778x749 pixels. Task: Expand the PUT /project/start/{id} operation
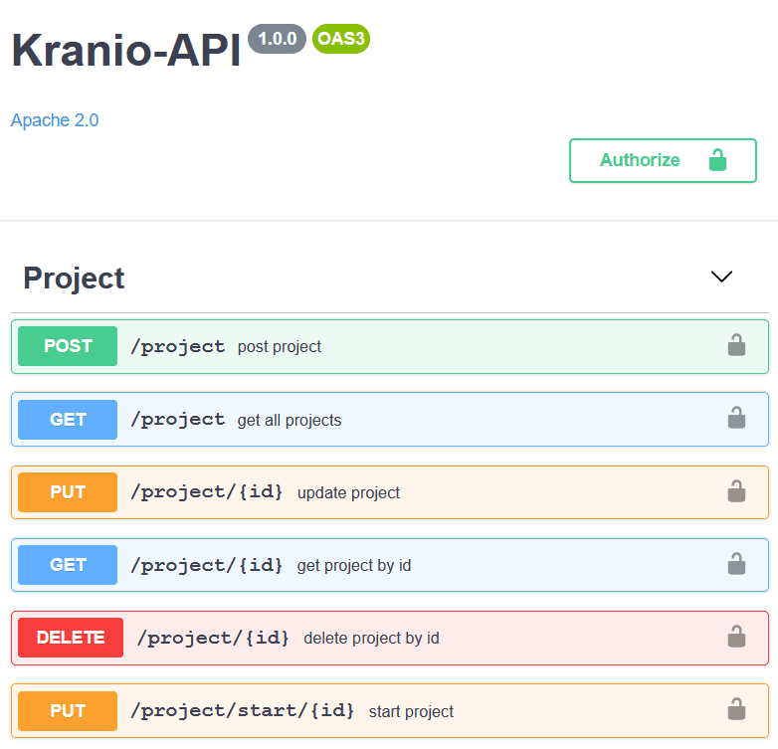click(x=577, y=711)
